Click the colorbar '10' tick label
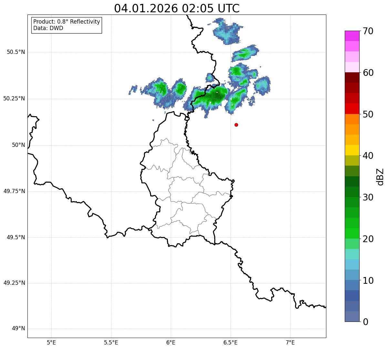Viewport: 388px width, 349px height. coord(368,281)
